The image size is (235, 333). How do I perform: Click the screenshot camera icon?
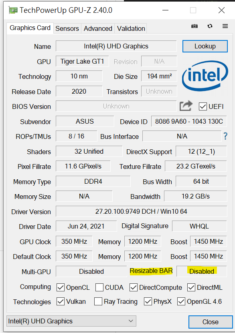[194, 26]
